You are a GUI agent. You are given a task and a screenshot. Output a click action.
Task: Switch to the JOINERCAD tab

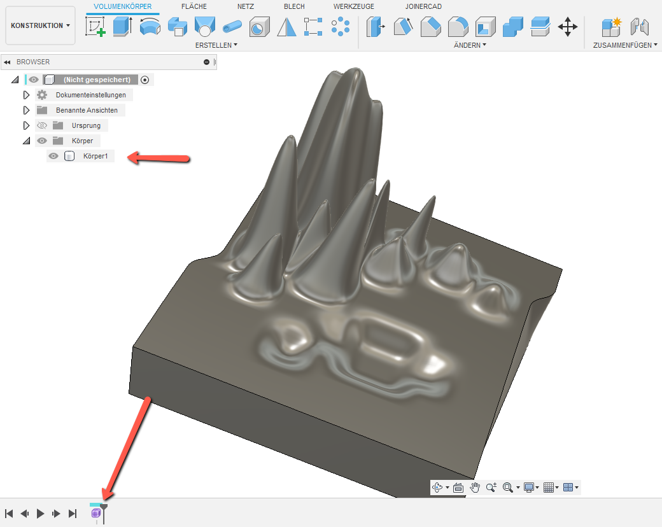point(423,6)
